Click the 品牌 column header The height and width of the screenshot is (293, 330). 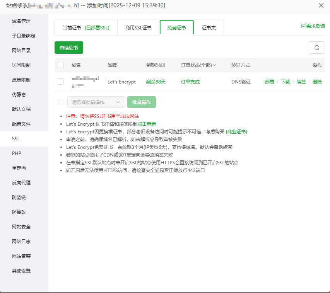click(112, 65)
